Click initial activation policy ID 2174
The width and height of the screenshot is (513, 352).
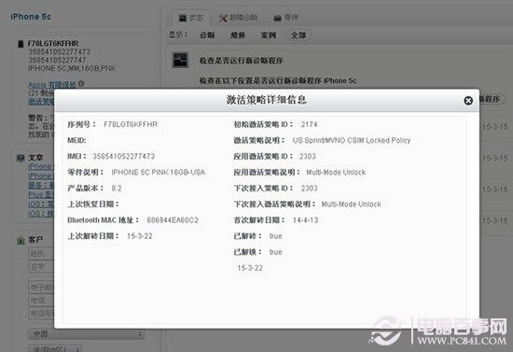pyautogui.click(x=309, y=124)
